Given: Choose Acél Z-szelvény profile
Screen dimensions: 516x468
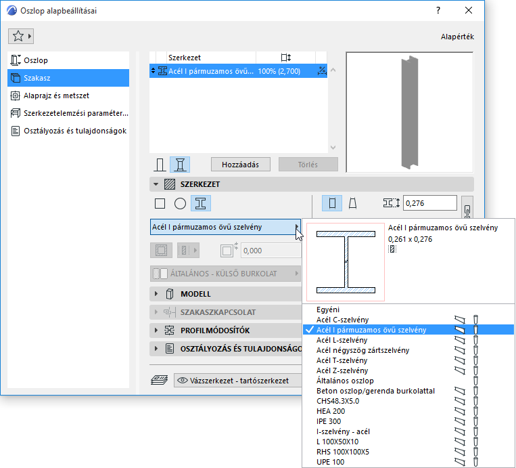Looking at the screenshot, I should (408, 370).
